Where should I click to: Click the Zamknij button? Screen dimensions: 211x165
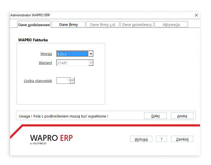[x=182, y=139]
